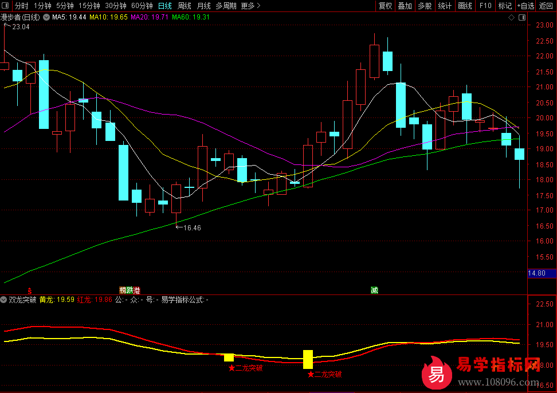Click the green 减 tag below the chart

pyautogui.click(x=374, y=290)
